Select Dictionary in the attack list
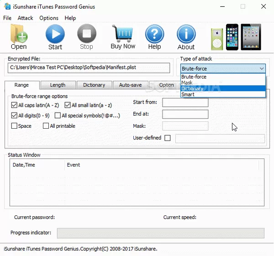Image resolution: width=274 pixels, height=256 pixels. 223,89
